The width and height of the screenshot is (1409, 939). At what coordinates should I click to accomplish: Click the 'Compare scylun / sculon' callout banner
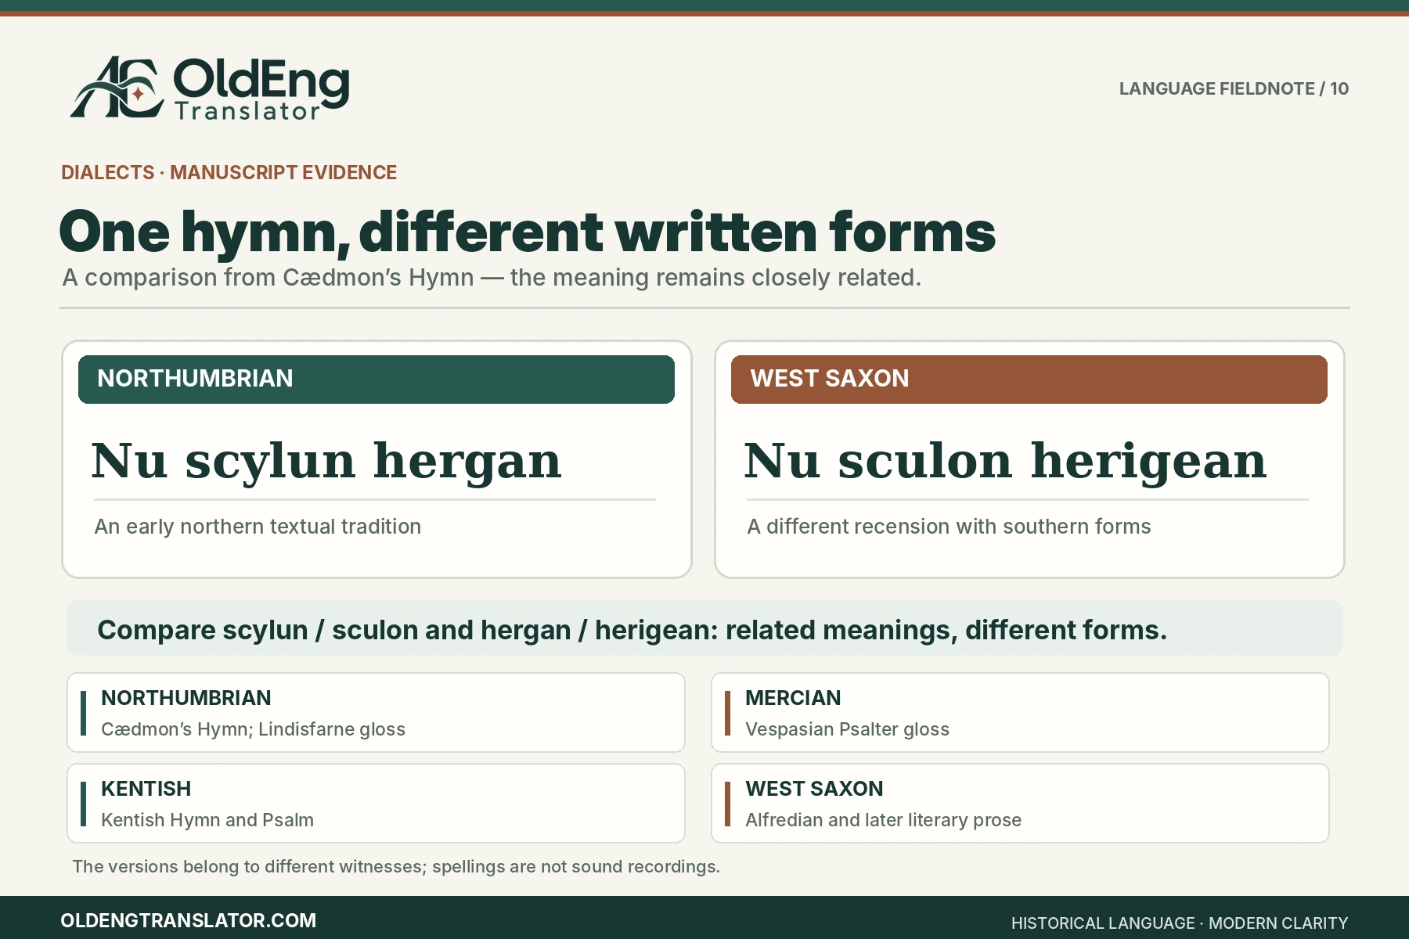pos(704,628)
